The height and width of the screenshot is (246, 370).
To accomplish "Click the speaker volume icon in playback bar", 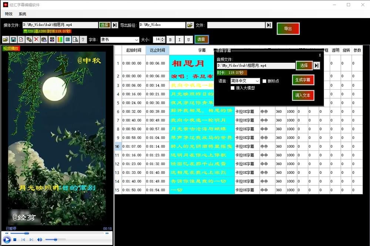I will 40,239.
